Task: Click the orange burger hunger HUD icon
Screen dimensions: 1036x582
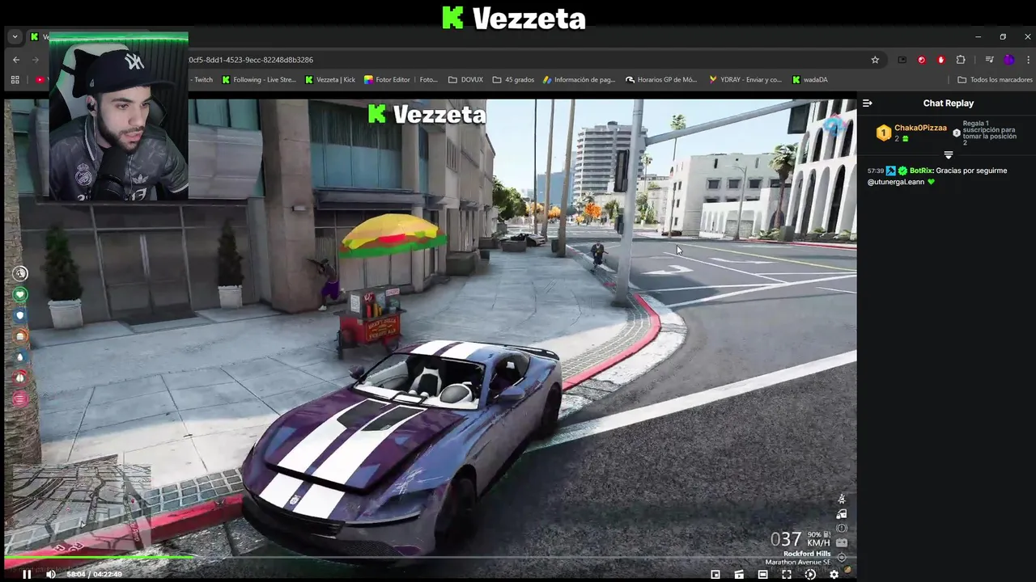Action: tap(20, 335)
